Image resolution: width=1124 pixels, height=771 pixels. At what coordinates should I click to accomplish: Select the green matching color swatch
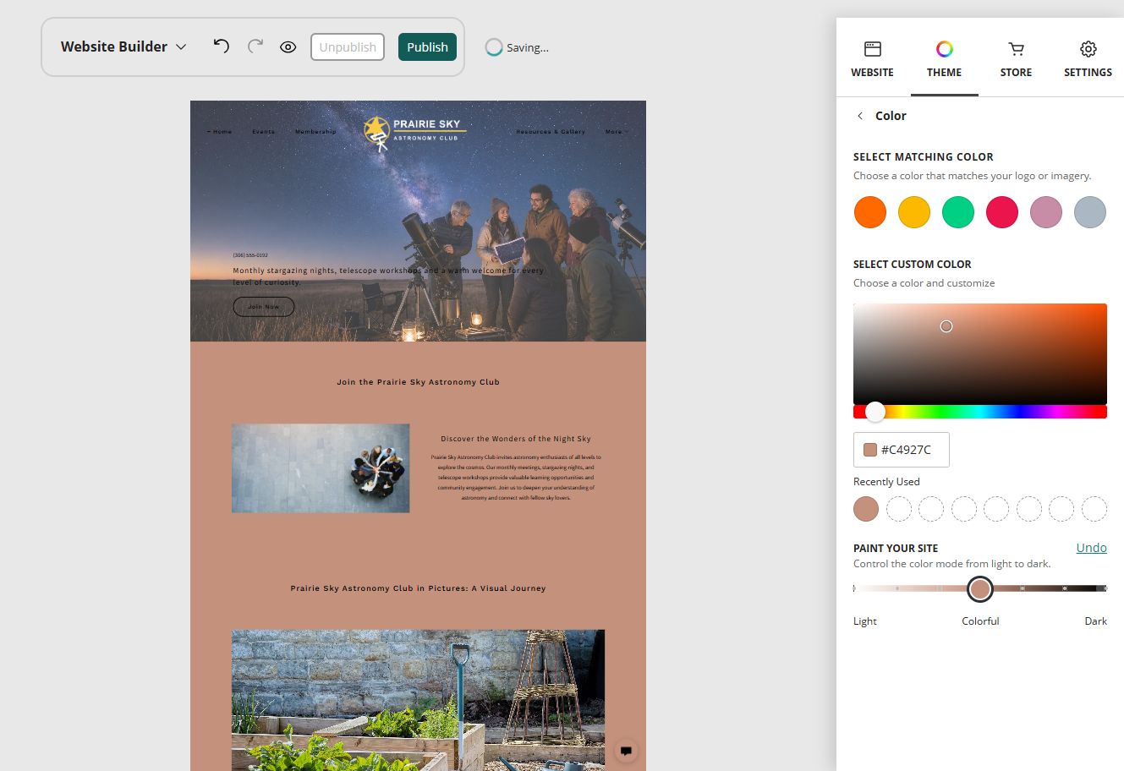pyautogui.click(x=958, y=212)
